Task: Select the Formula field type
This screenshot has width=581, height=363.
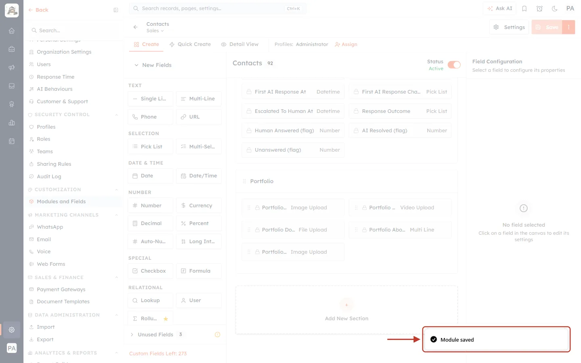Action: point(199,271)
